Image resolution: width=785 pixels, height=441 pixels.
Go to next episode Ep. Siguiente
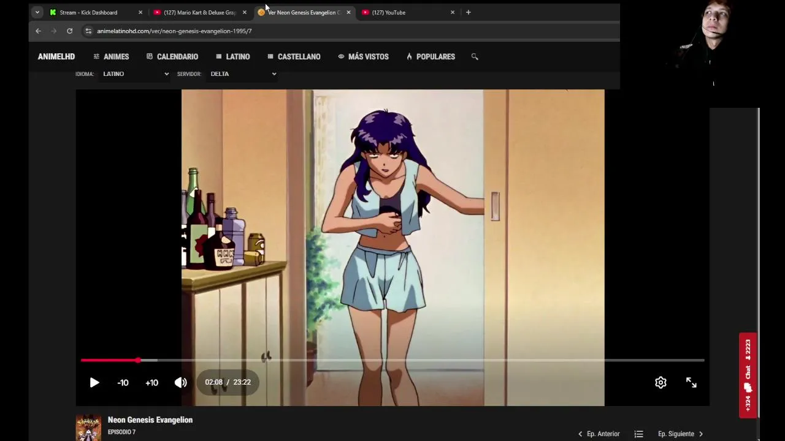[681, 434]
